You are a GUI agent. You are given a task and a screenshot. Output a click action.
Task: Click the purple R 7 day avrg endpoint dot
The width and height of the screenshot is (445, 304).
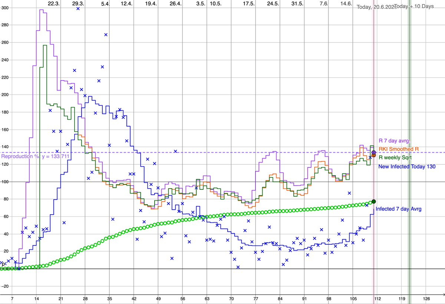click(373, 153)
